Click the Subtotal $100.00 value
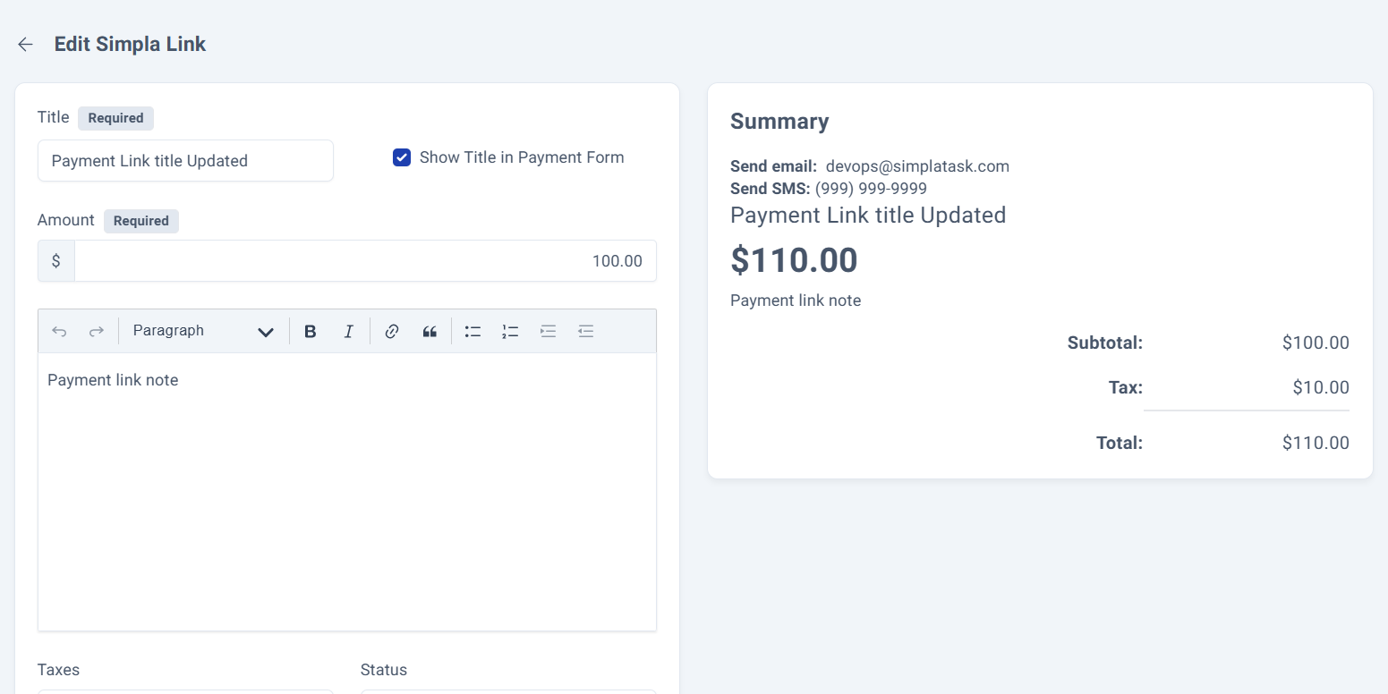This screenshot has width=1388, height=694. click(1316, 343)
